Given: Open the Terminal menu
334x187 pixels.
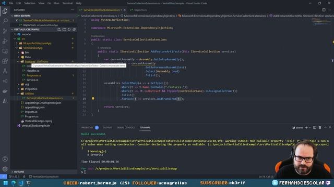Looking at the screenshot, I should [x=67, y=3].
